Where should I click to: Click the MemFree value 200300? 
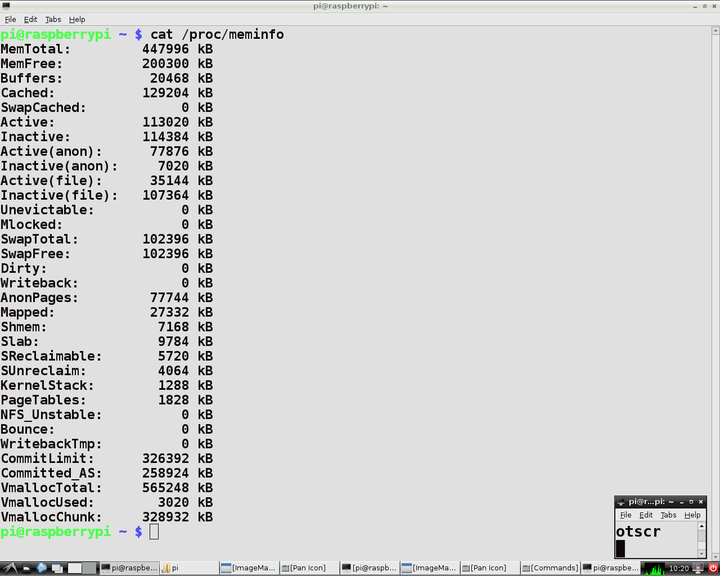[166, 64]
